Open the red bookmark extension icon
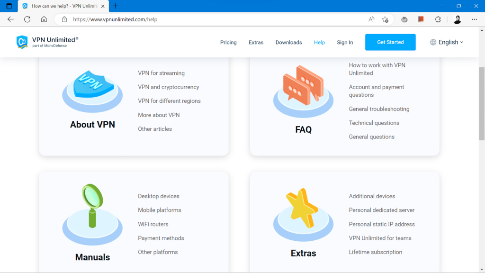The width and height of the screenshot is (485, 273). point(421,19)
